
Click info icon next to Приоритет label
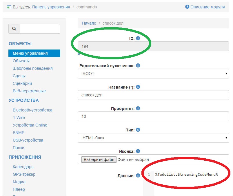click(x=138, y=108)
